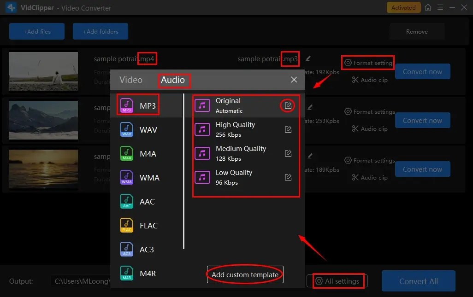473x297 pixels.
Task: Select thumbnail of person sitting by lake
Action: 43,71
